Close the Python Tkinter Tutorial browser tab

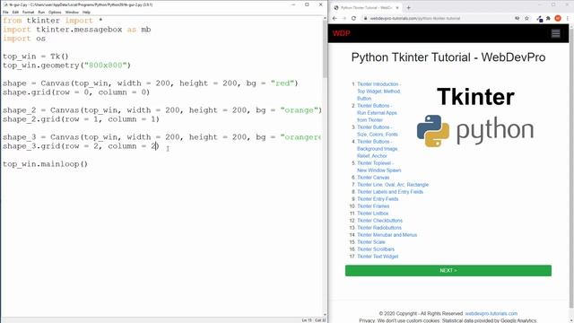(x=397, y=8)
